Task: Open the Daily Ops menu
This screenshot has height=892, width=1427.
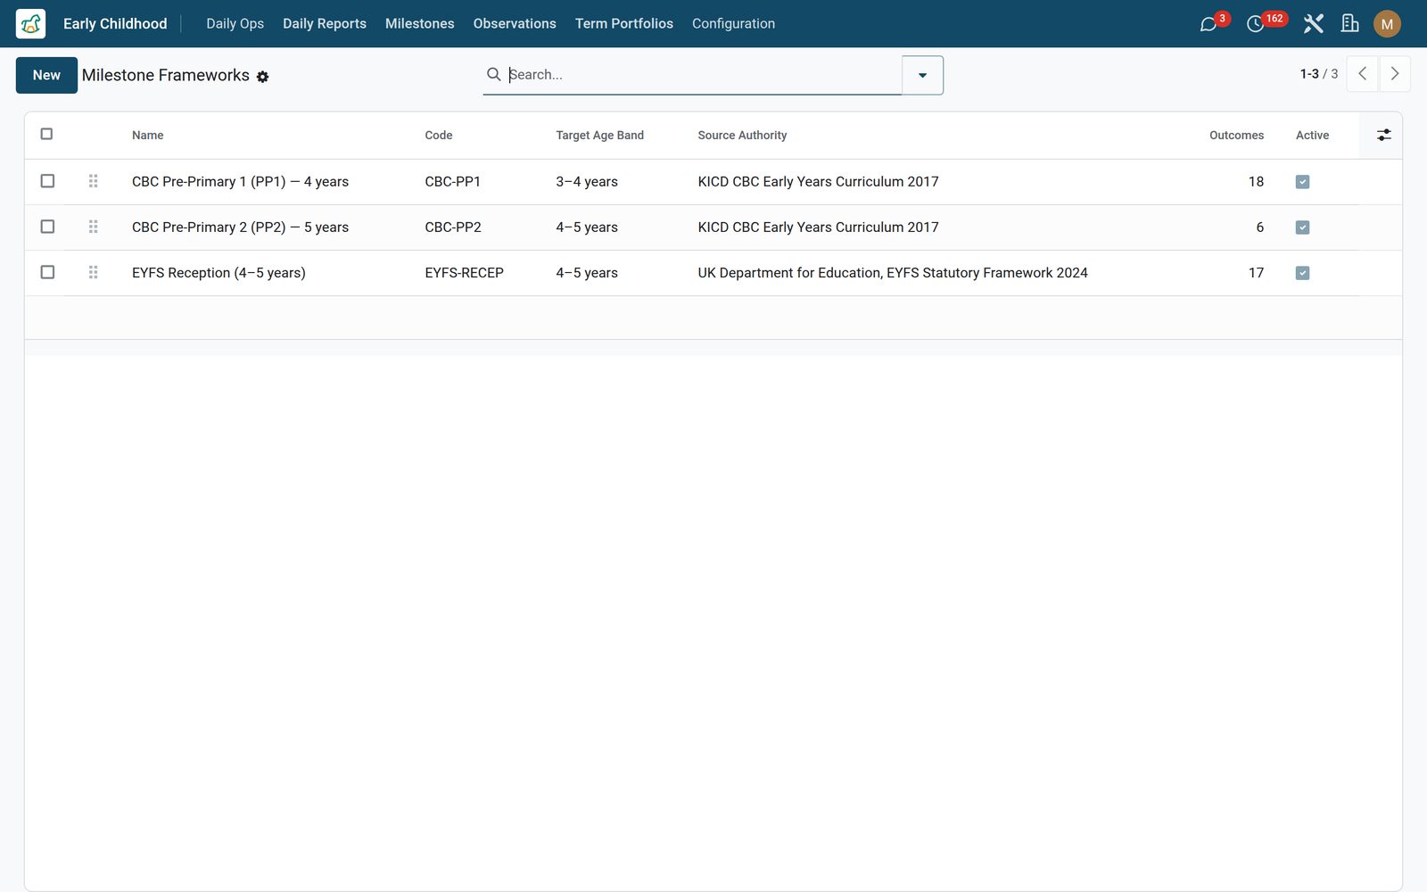Action: [x=235, y=23]
